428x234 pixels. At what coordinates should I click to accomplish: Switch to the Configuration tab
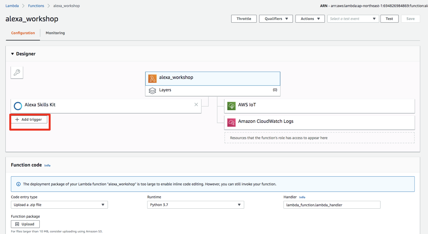(x=23, y=33)
